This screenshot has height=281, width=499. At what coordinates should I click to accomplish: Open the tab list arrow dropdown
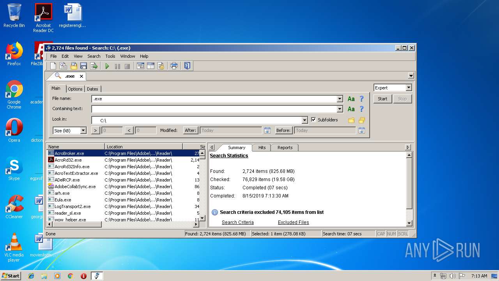pyautogui.click(x=411, y=76)
